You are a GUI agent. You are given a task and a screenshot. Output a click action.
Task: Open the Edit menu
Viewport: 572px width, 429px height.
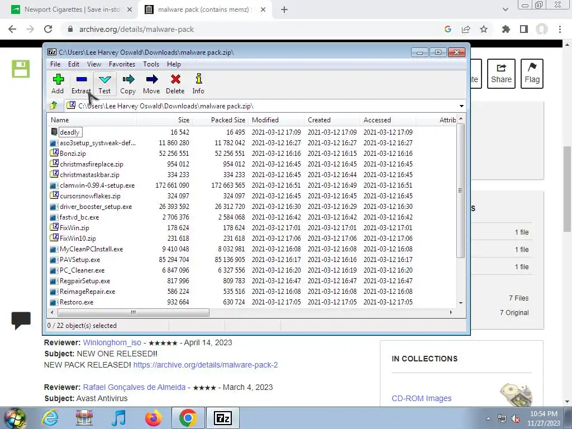coord(74,64)
